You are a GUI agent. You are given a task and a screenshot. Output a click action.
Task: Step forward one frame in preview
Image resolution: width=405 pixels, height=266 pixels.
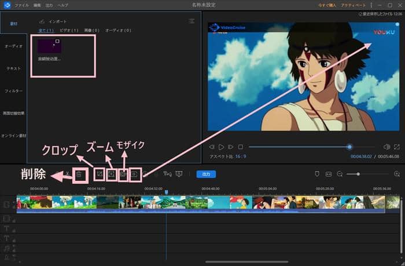(x=231, y=147)
